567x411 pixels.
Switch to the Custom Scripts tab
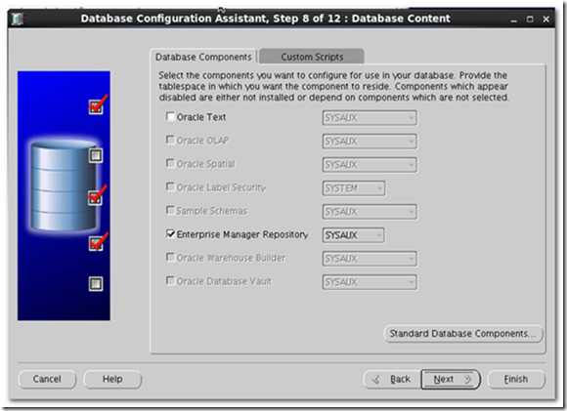(x=312, y=57)
